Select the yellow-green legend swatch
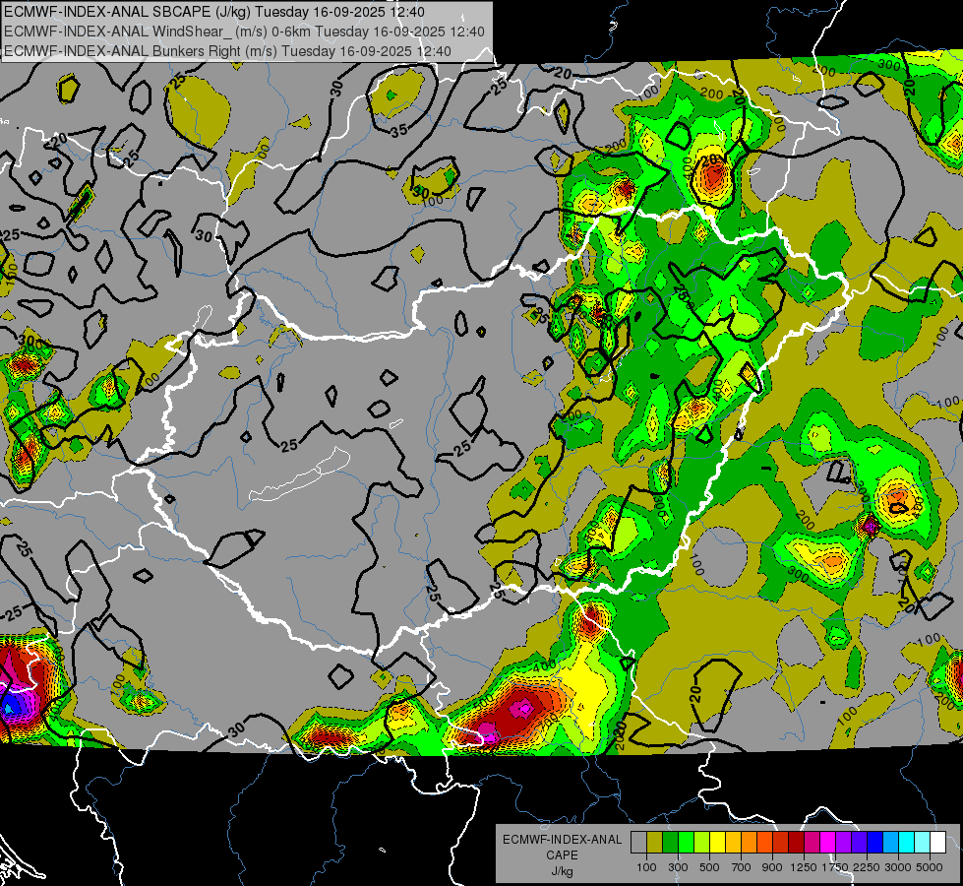Viewport: 963px width, 886px height. tap(701, 843)
